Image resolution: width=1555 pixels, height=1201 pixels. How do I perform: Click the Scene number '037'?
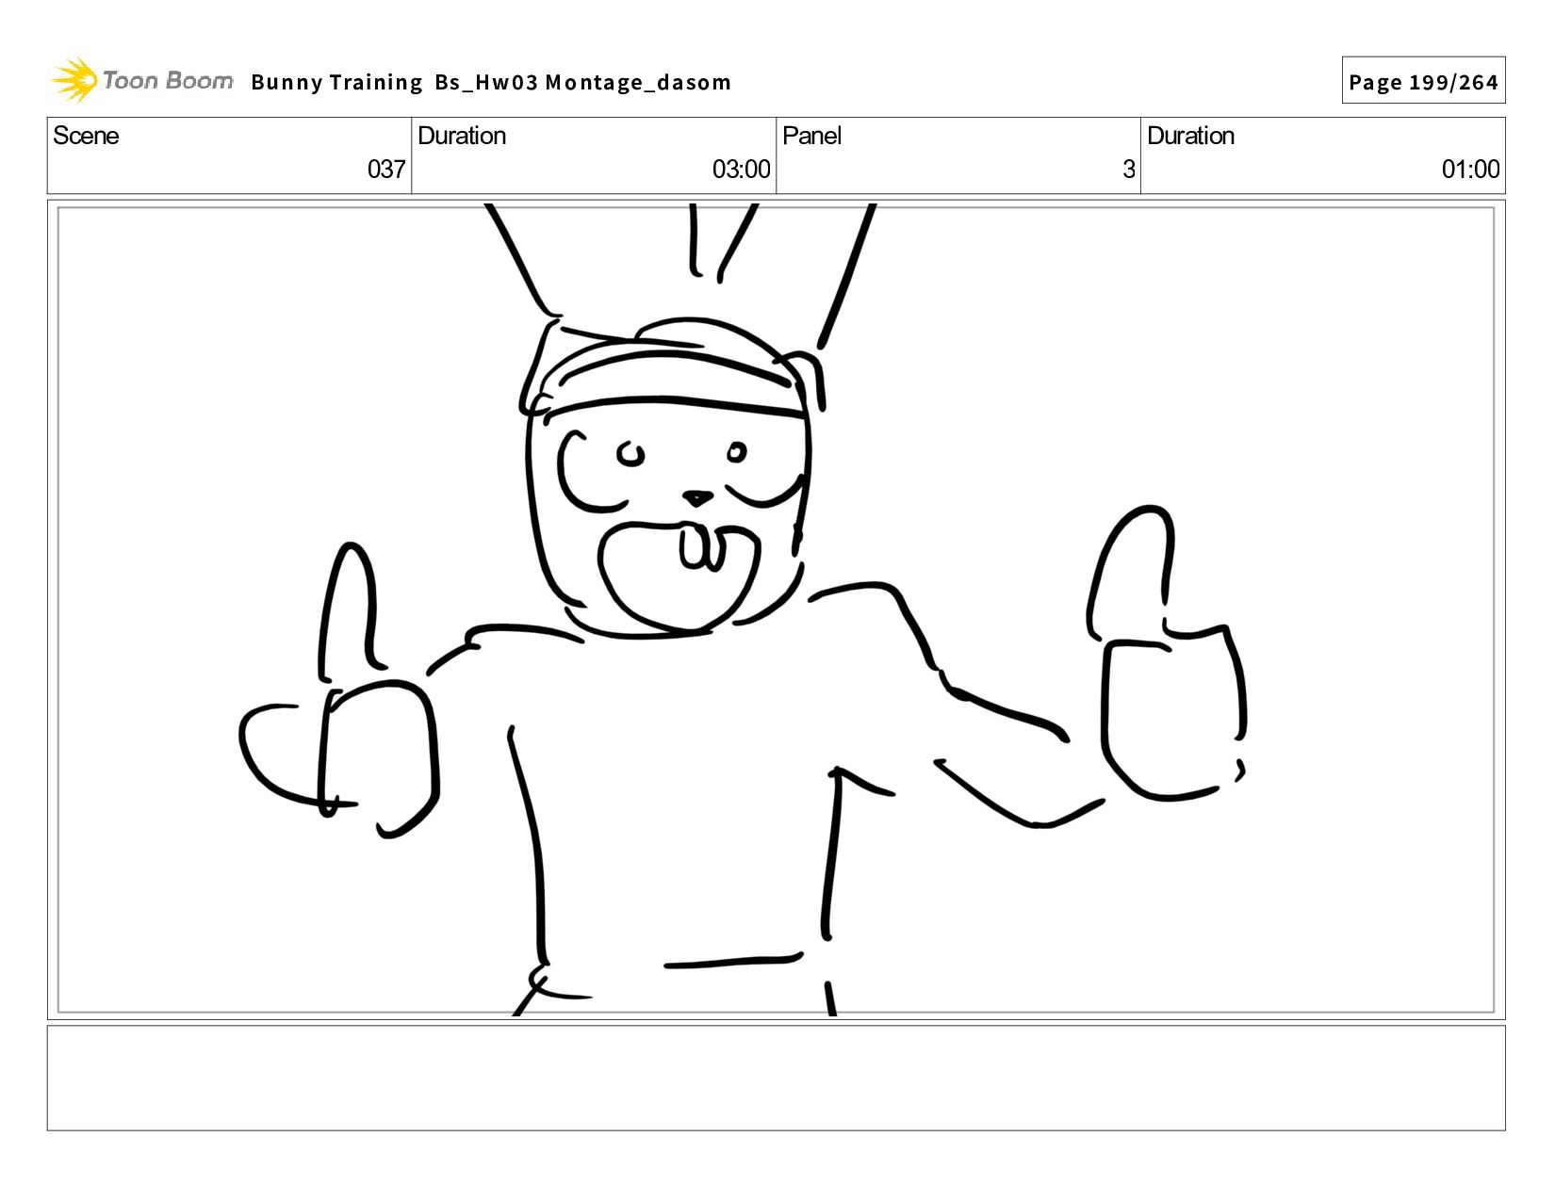click(386, 170)
